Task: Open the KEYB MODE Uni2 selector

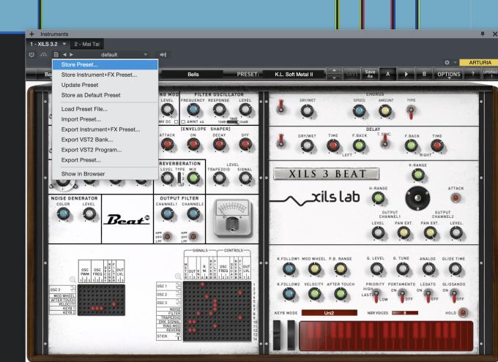Action: tap(330, 313)
